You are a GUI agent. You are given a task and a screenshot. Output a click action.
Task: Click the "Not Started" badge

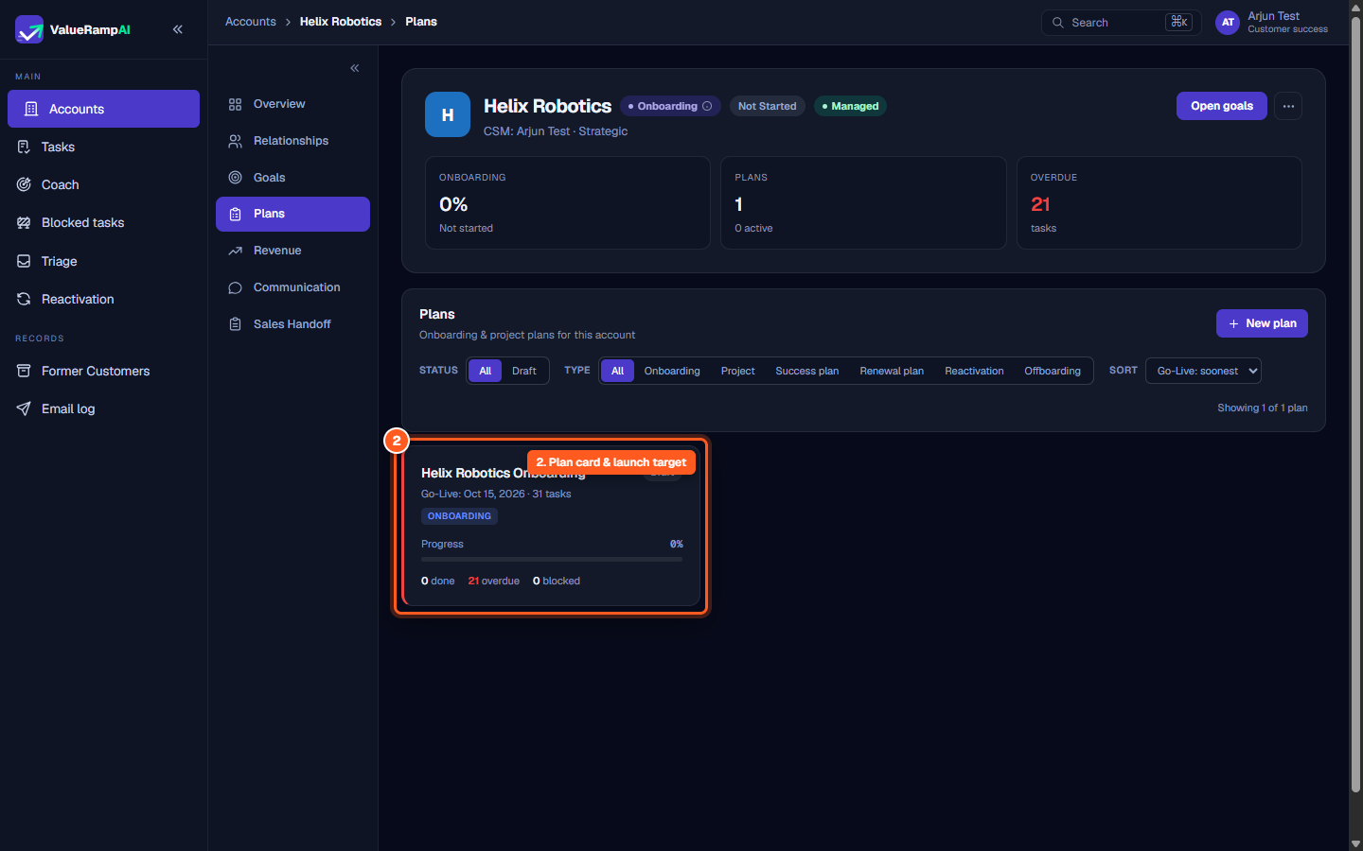(x=767, y=106)
